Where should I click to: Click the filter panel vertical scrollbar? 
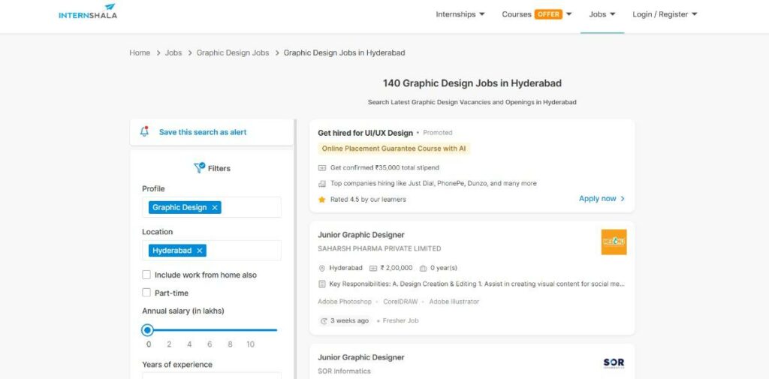(295, 248)
